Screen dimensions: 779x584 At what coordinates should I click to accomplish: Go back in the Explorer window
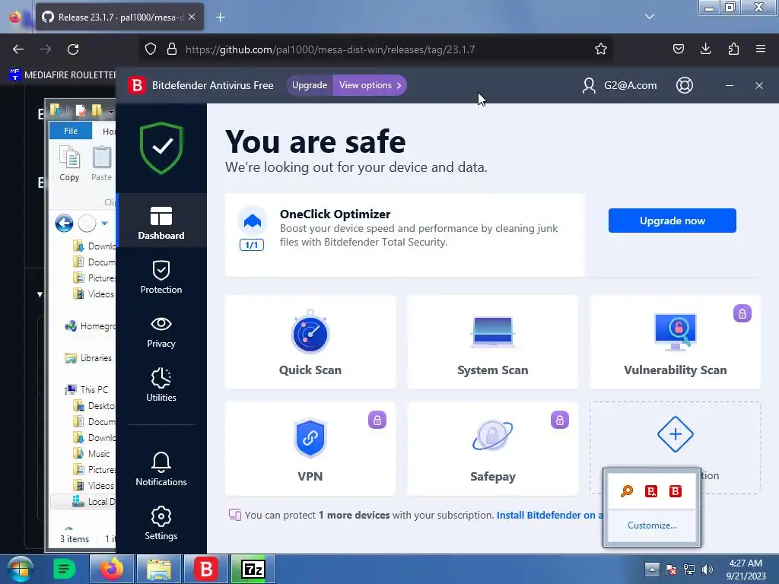click(64, 224)
